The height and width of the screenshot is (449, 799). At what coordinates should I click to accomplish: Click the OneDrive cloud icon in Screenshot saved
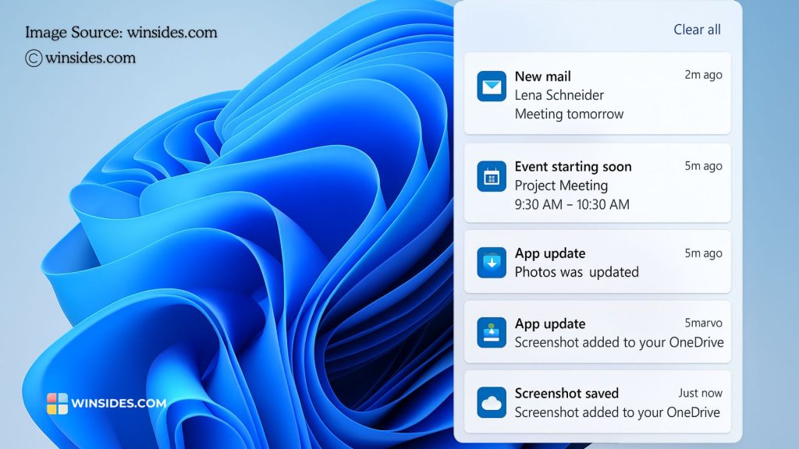(491, 402)
